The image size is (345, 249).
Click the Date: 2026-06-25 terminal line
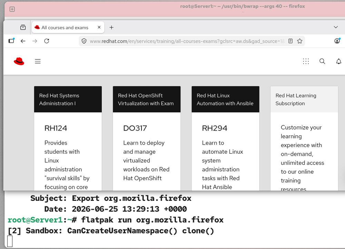116,209
